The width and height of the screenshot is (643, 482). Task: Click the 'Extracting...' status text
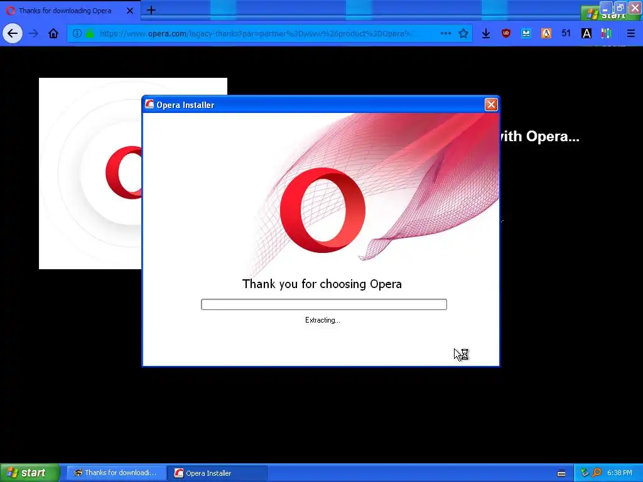323,320
